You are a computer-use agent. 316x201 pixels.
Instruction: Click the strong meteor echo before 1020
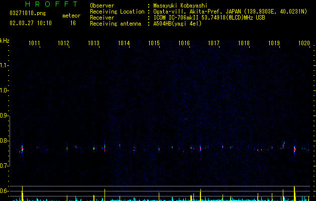294,149
